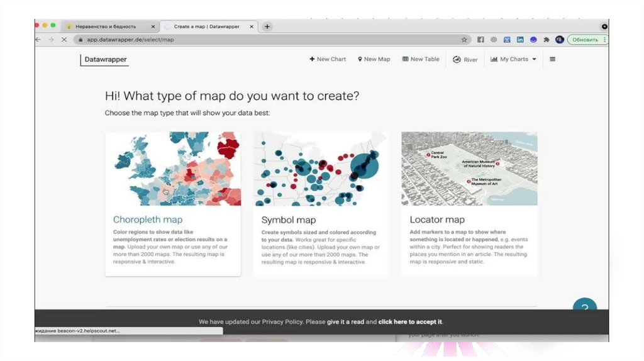Click the pin icon beside New Map
644x361 pixels.
(x=360, y=59)
